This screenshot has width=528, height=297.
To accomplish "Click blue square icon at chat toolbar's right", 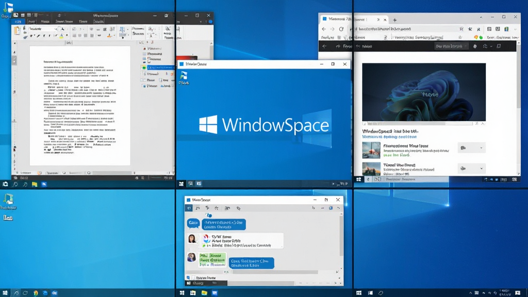I will coord(331,208).
